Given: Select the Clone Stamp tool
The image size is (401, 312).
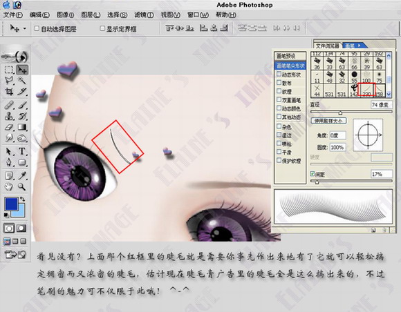Looking at the screenshot, I should click(x=9, y=116).
